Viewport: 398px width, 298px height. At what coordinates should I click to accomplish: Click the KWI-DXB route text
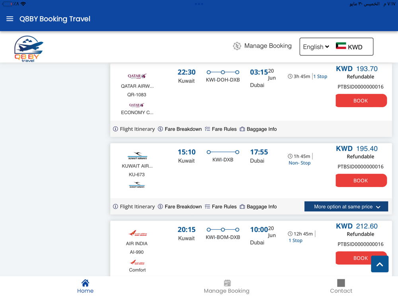pyautogui.click(x=223, y=160)
